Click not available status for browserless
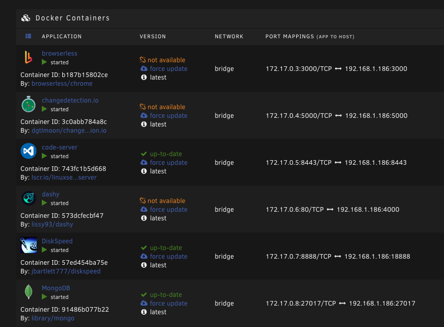The width and height of the screenshot is (444, 327). click(166, 60)
